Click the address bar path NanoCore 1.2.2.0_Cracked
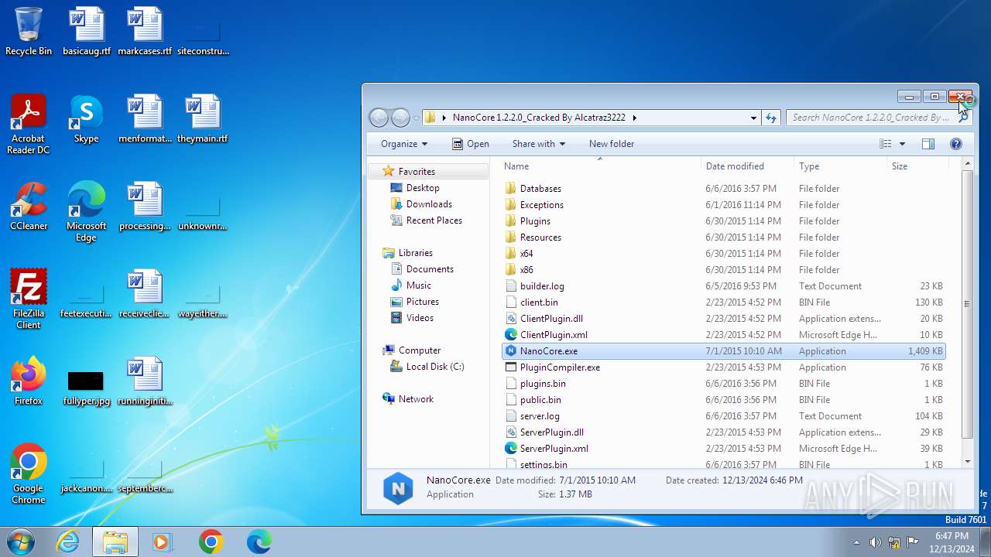The width and height of the screenshot is (991, 557). 539,118
